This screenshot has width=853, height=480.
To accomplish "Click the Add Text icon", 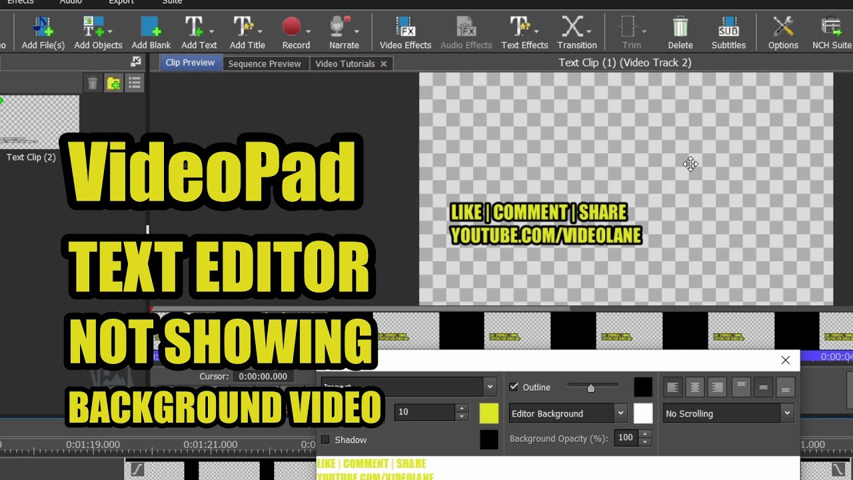I will point(194,27).
